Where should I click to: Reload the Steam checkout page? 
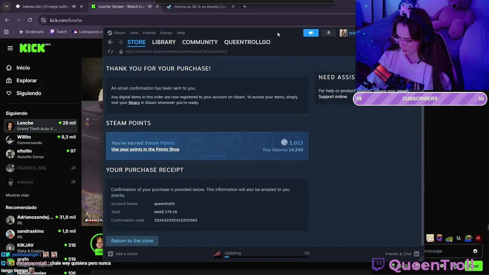(110, 52)
